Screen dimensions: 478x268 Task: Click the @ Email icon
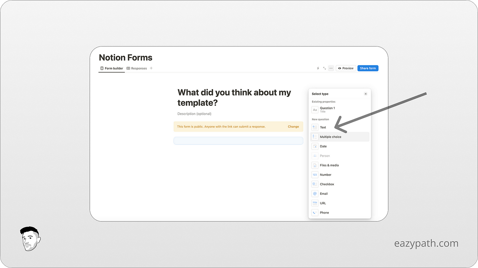click(315, 194)
